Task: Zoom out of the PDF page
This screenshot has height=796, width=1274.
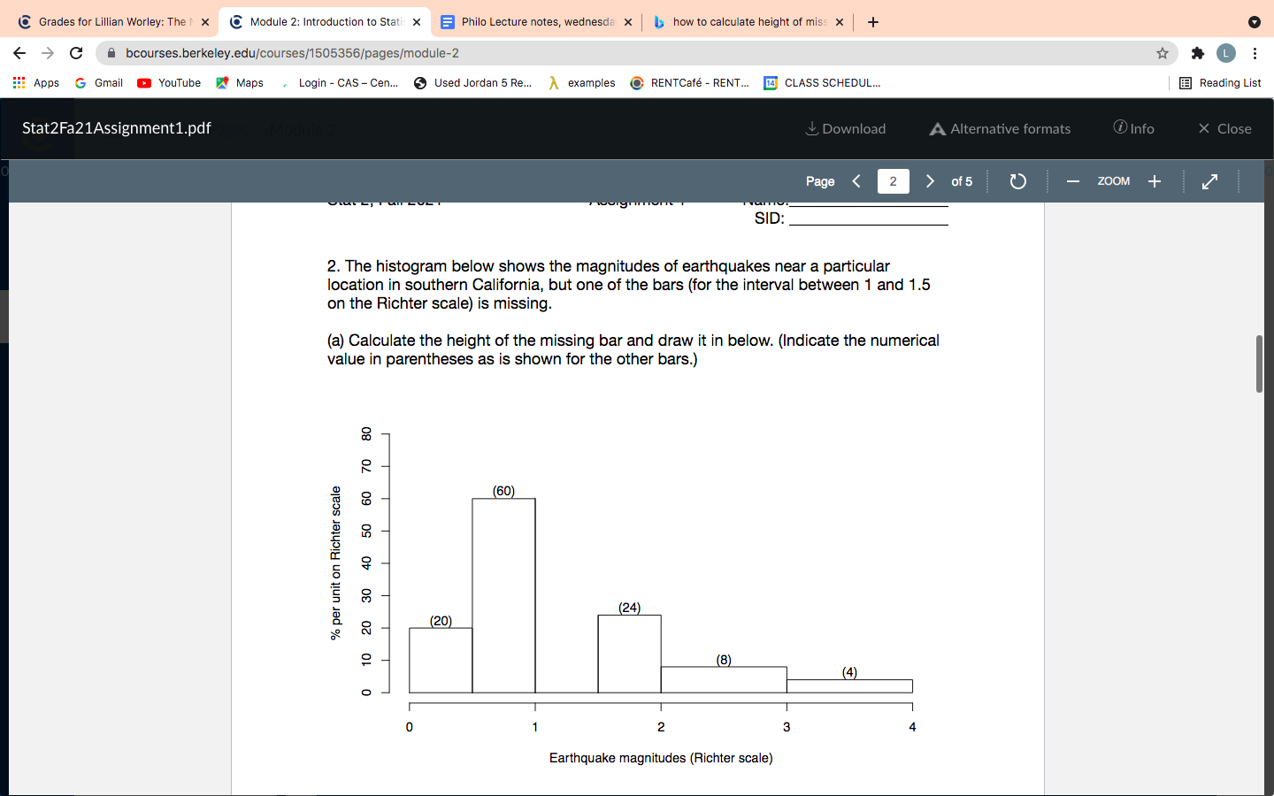Action: point(1072,181)
